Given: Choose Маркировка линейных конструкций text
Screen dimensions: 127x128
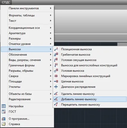Looking at the screenshot, I should click(86, 76).
